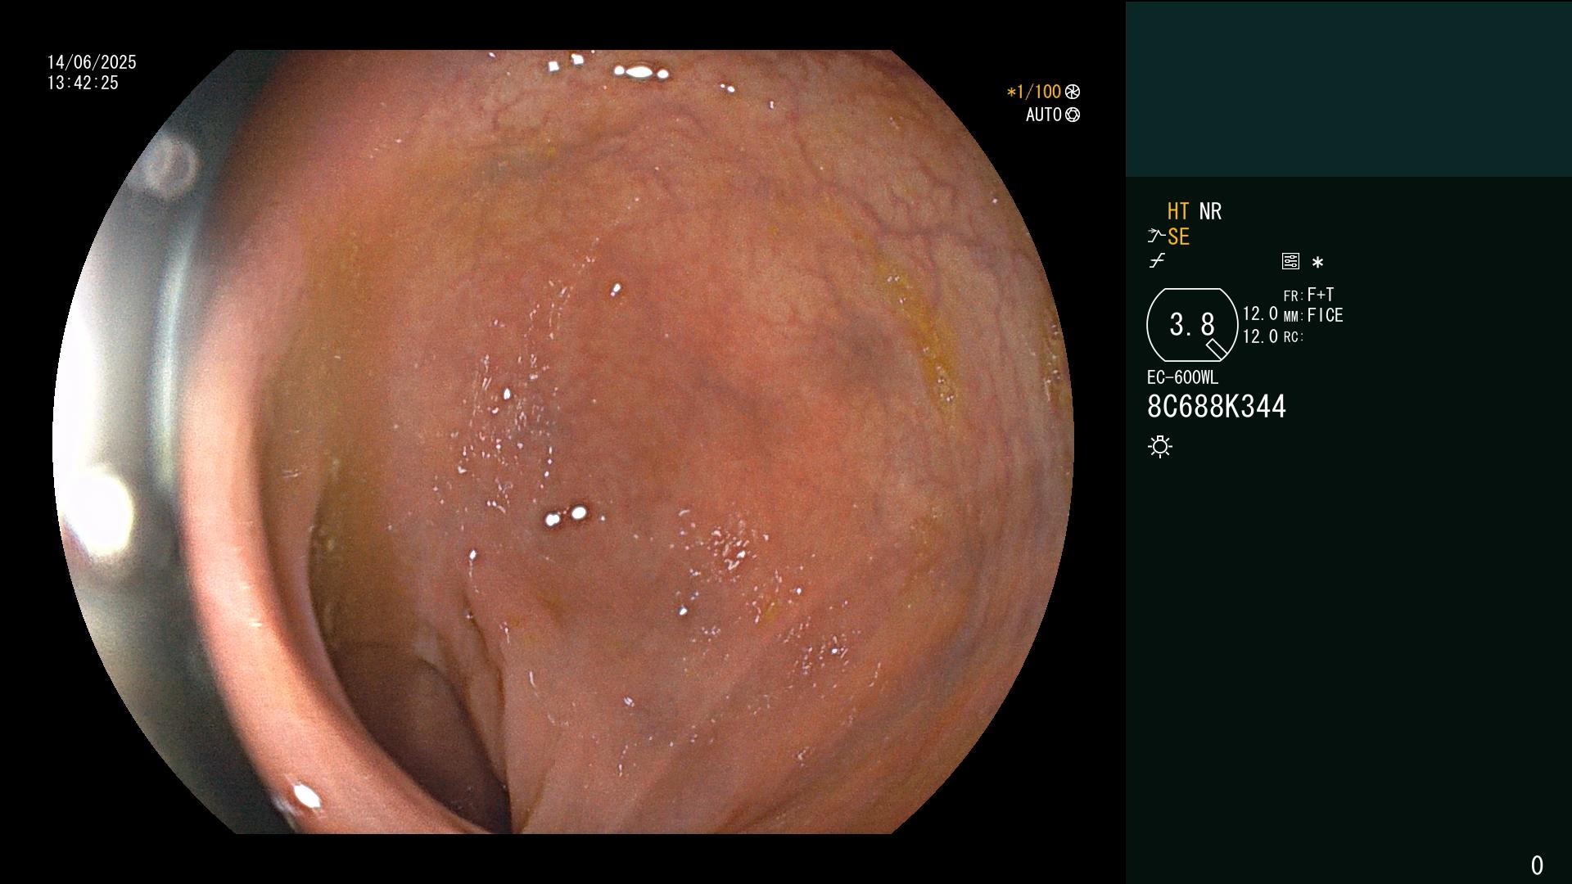Viewport: 1572px width, 884px height.
Task: Click the serial number 8C688K344
Action: click(x=1217, y=407)
